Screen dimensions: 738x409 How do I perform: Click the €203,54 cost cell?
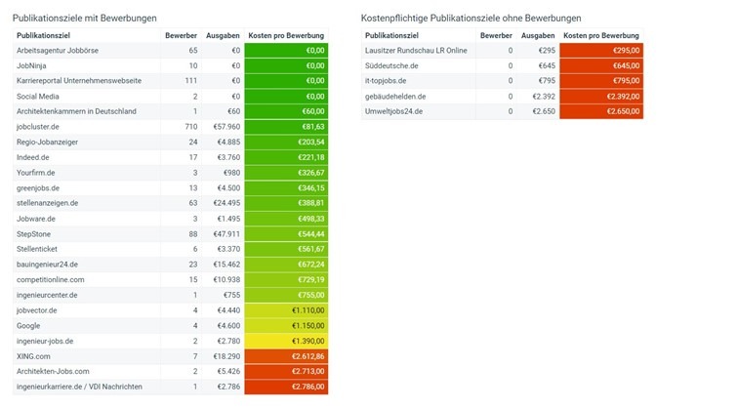pos(286,143)
